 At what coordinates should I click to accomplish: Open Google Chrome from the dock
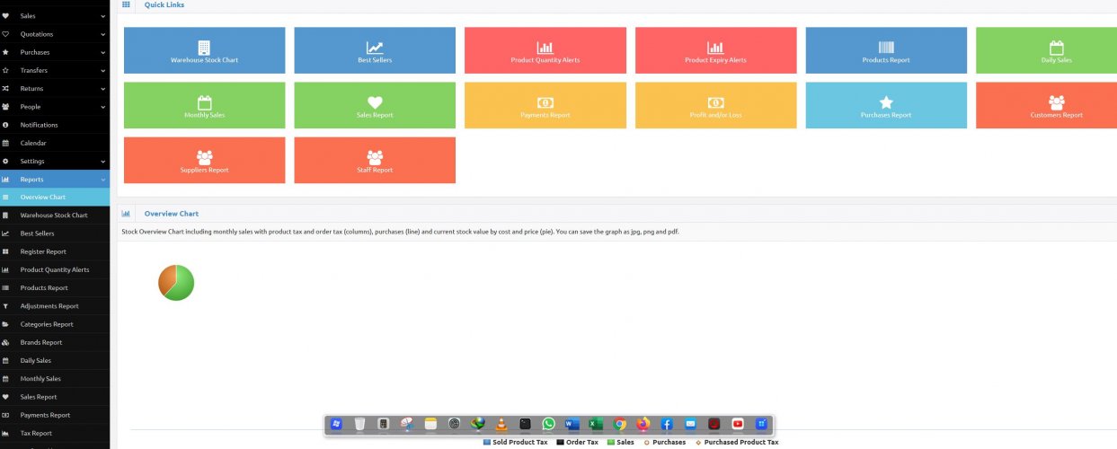click(620, 424)
